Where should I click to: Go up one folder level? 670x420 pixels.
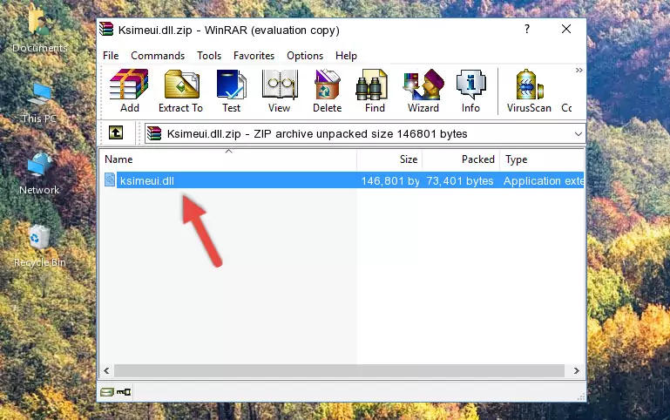coord(116,132)
